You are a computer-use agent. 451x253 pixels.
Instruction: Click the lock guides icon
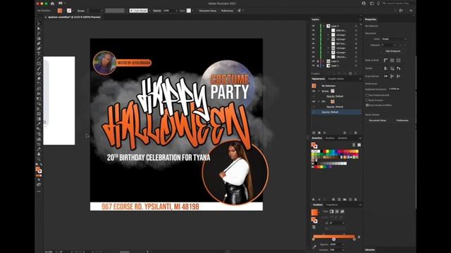click(x=392, y=68)
